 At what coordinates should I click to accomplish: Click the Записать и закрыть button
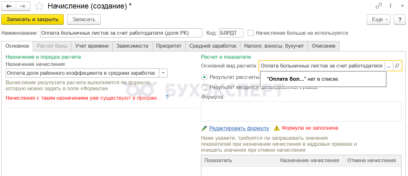point(33,20)
